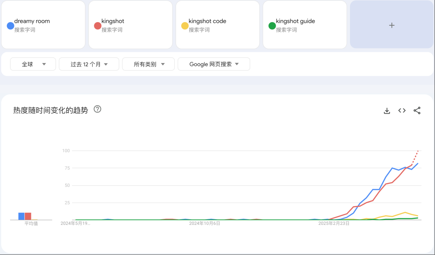The height and width of the screenshot is (255, 435).
Task: Click the blue dot of dreamy room
Action: pyautogui.click(x=10, y=26)
